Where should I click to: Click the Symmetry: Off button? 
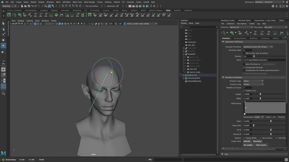point(113,6)
